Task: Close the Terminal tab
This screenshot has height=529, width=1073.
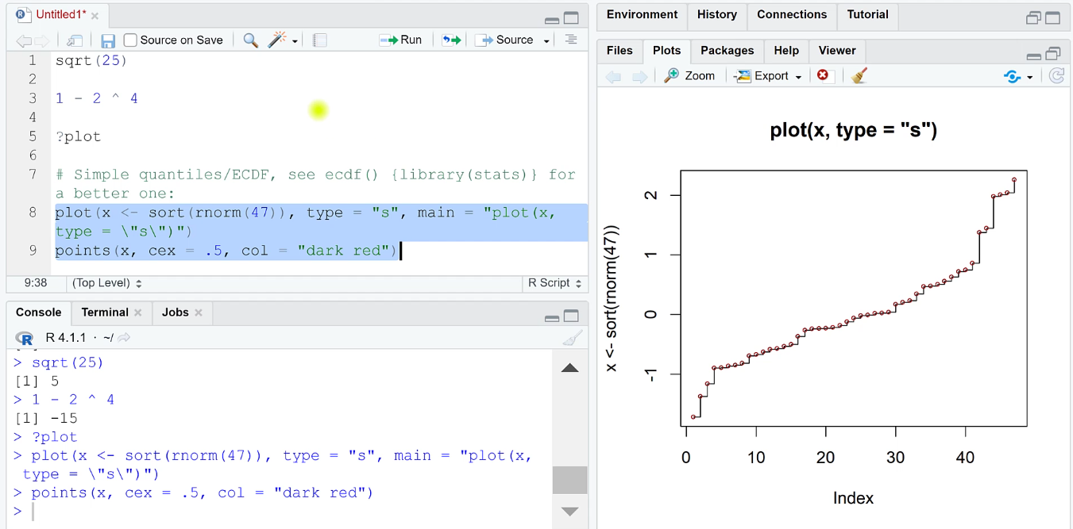Action: tap(137, 313)
